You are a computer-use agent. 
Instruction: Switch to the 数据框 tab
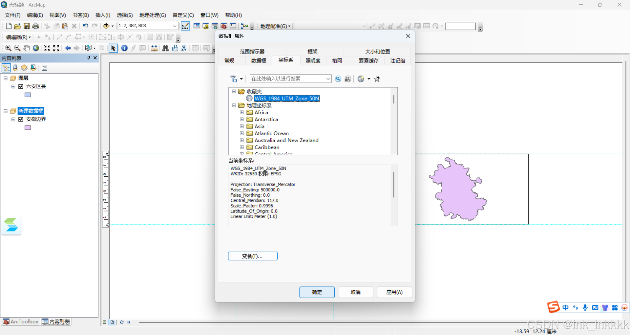pyautogui.click(x=259, y=61)
